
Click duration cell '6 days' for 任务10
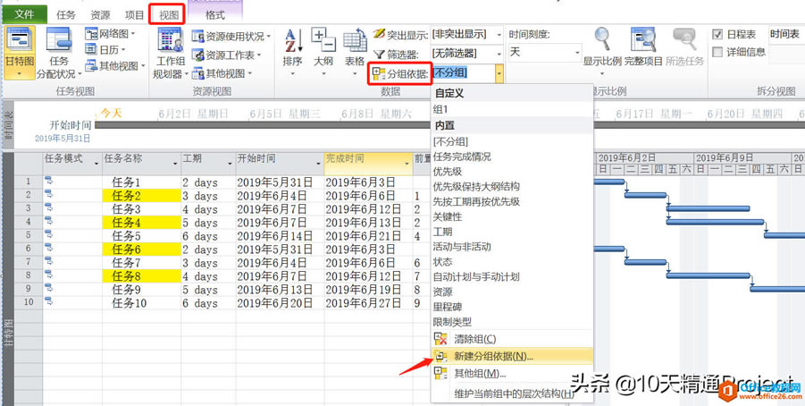point(208,303)
